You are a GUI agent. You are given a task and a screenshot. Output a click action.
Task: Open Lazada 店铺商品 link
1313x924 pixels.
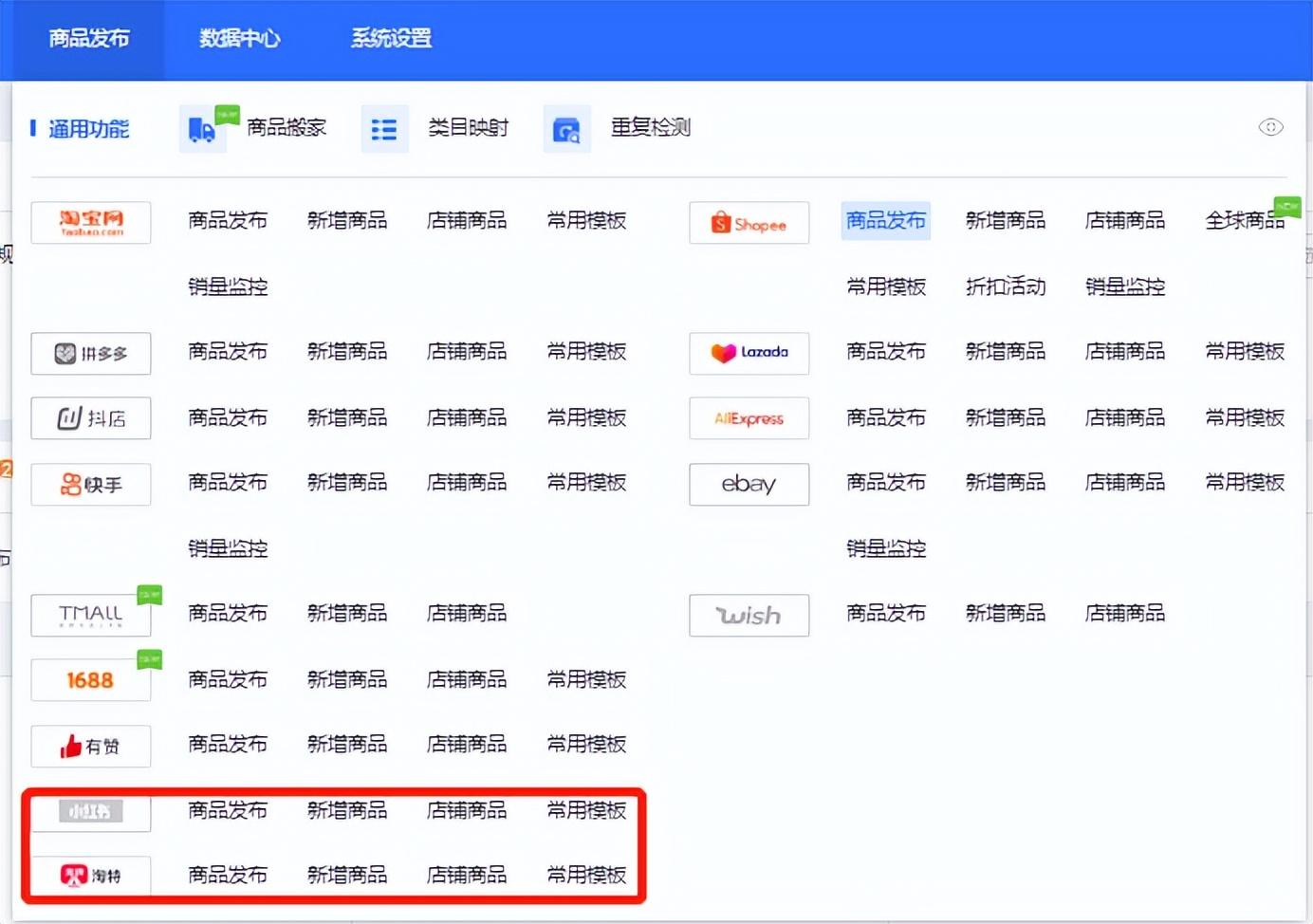tap(1125, 352)
